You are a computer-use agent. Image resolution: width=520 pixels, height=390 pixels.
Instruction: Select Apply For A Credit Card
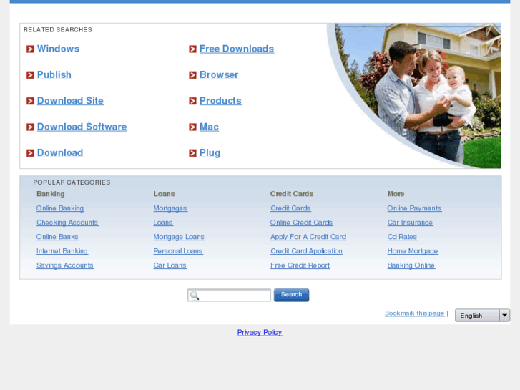coord(308,237)
